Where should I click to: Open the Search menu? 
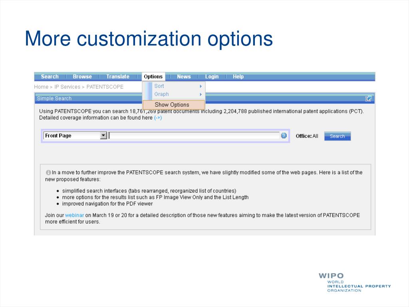click(x=50, y=76)
